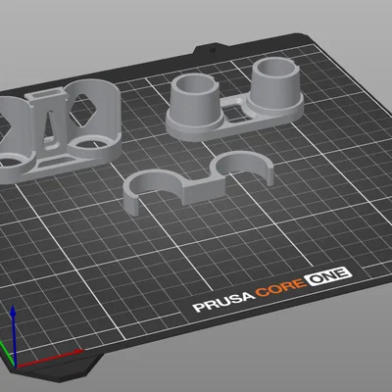Select the double-cylinder holder model on the bed
The width and height of the screenshot is (392, 392).
pos(234,98)
